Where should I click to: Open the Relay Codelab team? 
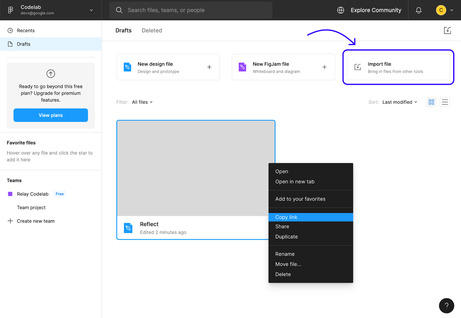(33, 194)
